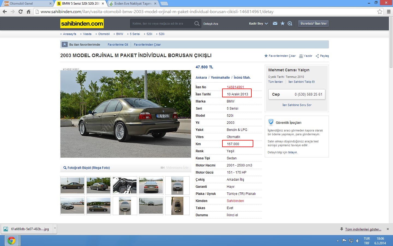The width and height of the screenshot is (393, 246).
Task: Open messages envelope icon in header
Action: (x=275, y=24)
